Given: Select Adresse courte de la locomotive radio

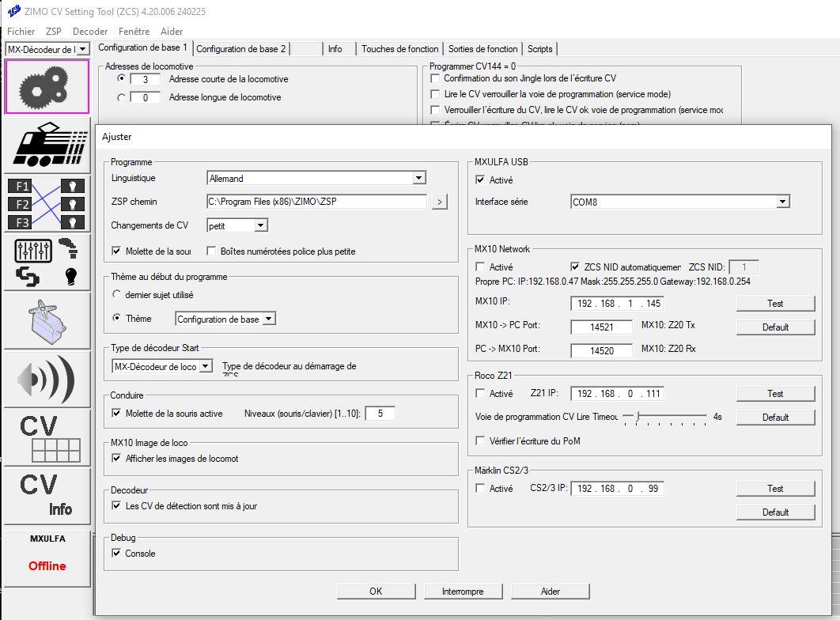Looking at the screenshot, I should [x=121, y=79].
